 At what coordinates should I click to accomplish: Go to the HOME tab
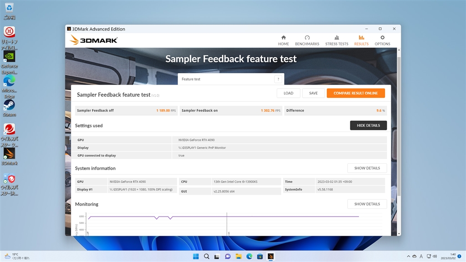tap(283, 40)
